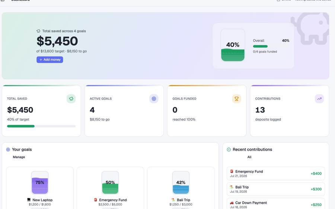335x209 pixels.
Task: Click the beach icon beside Bali Trip goal name
Action: (x=173, y=200)
